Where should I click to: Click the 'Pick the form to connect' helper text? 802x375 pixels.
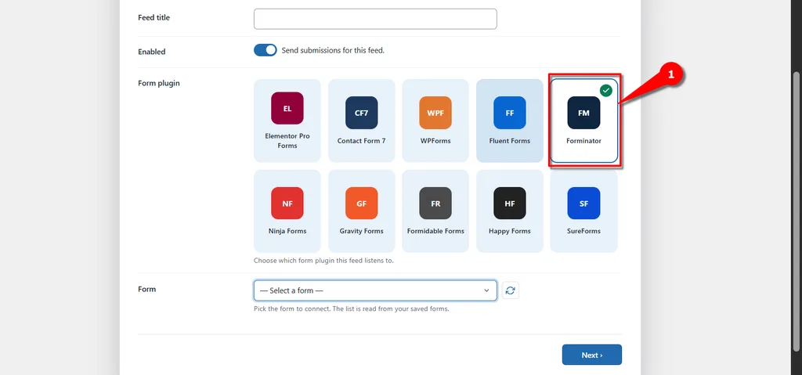pos(352,309)
